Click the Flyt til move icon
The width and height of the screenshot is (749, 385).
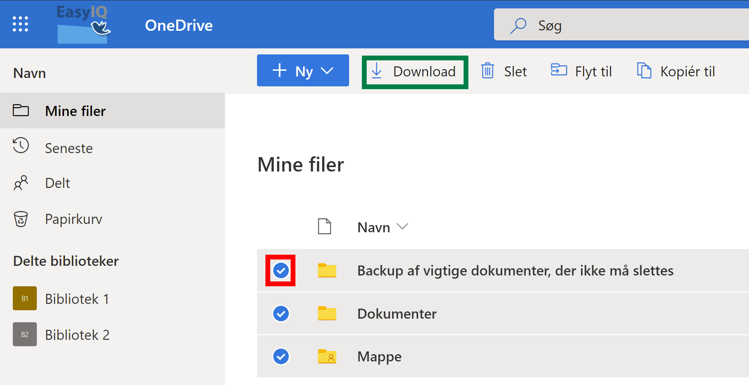(x=558, y=70)
